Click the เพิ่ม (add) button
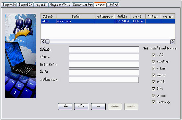The image size is (182, 120). click(65, 106)
